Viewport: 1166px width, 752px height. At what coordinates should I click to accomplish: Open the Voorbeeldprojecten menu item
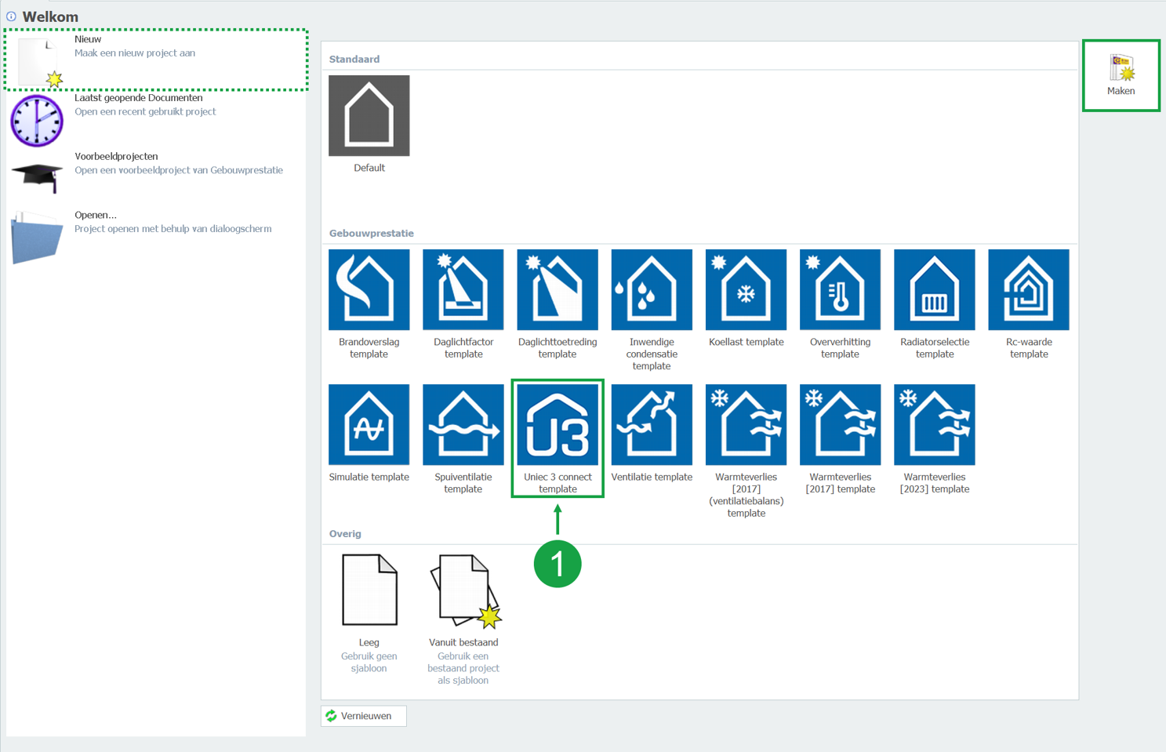pyautogui.click(x=116, y=163)
